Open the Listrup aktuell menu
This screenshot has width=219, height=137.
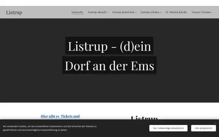[x=97, y=12]
